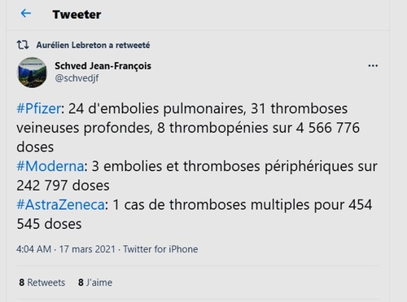The image size is (407, 302).
Task: Click the back arrow icon
Action: click(x=26, y=13)
